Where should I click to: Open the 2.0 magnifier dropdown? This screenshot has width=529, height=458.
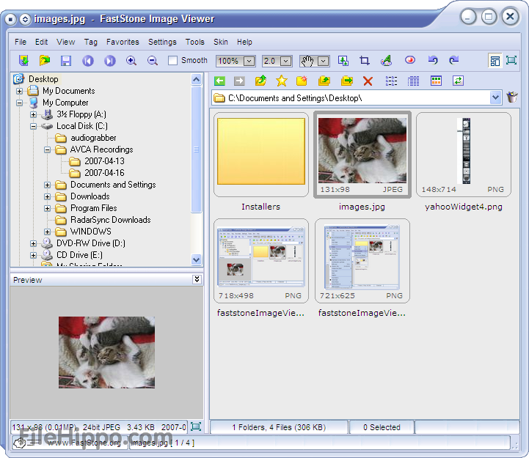click(285, 62)
